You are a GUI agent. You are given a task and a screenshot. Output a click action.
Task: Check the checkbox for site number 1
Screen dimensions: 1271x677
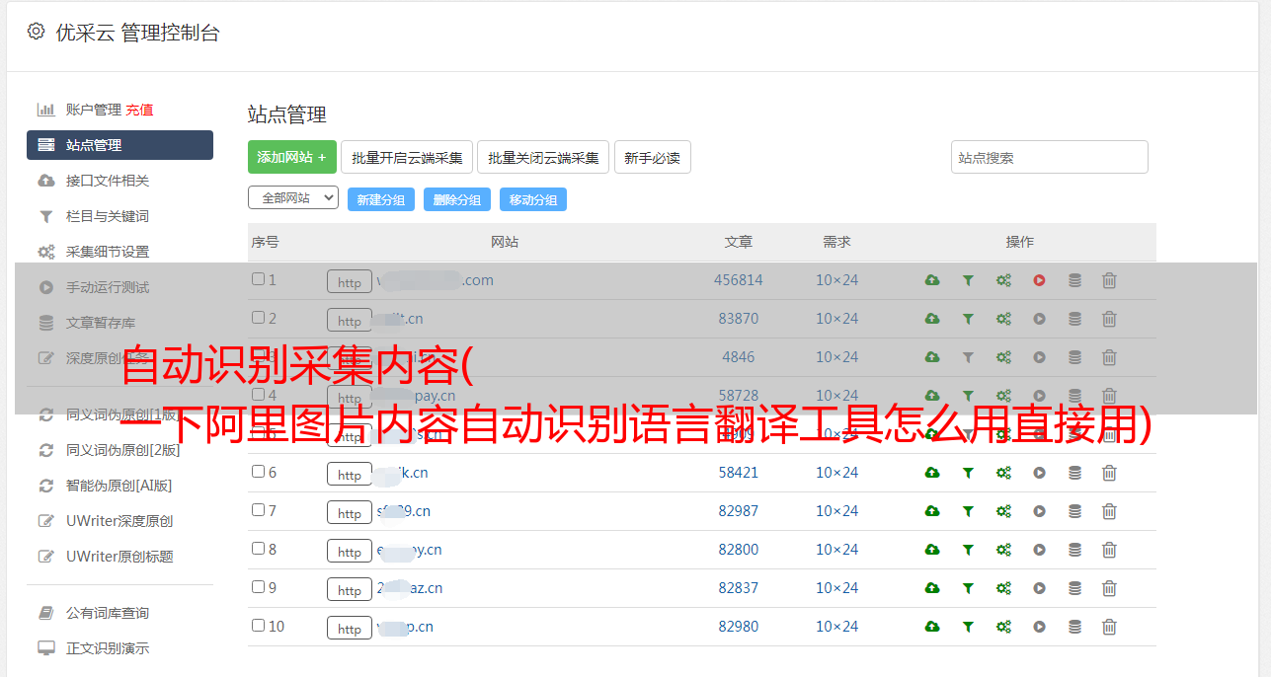259,279
